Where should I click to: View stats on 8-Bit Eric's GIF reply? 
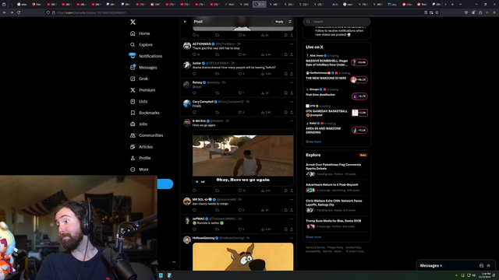265,191
